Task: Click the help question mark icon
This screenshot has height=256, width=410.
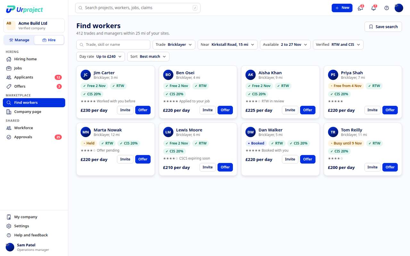Action: tap(387, 8)
